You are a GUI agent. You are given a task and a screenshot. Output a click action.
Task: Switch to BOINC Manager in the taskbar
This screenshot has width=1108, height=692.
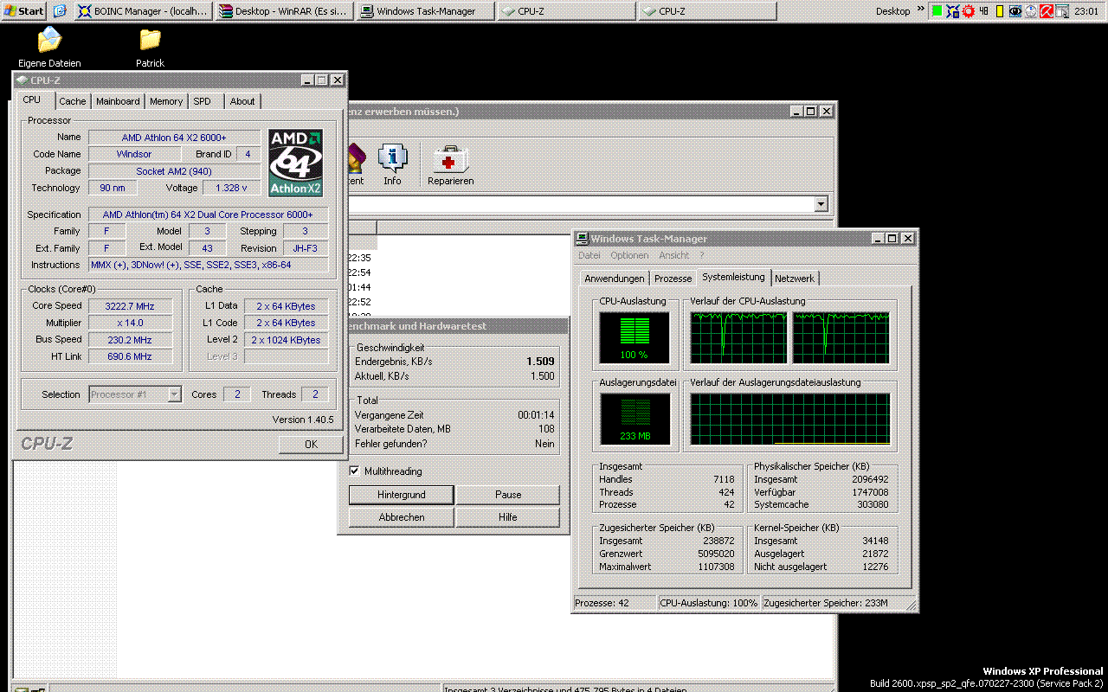click(143, 11)
